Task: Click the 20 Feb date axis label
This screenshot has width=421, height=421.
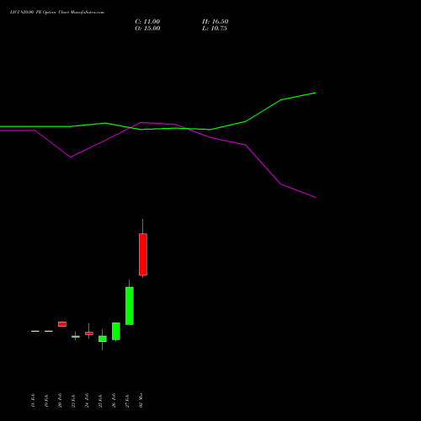Action: click(60, 401)
